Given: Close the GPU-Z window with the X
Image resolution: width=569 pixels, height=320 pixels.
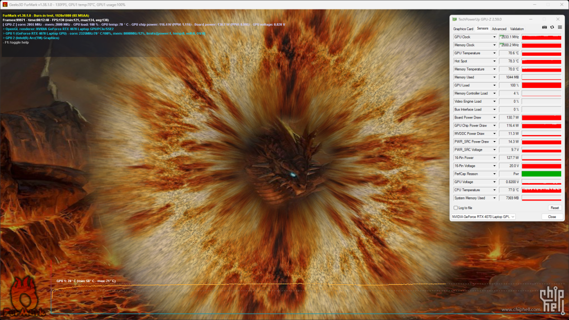Looking at the screenshot, I should [x=558, y=19].
